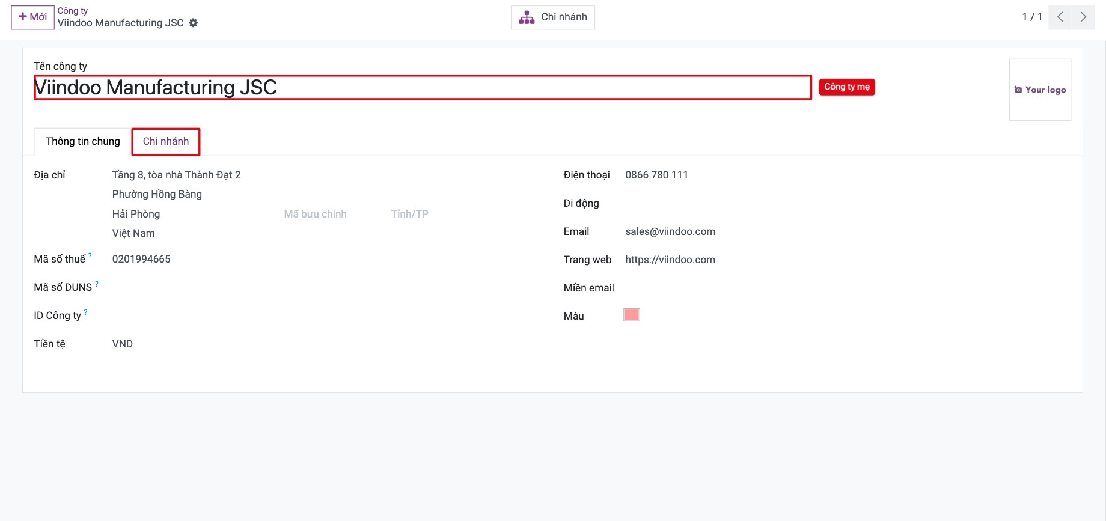Click the record pager 1 / 1
Viewport: 1106px width, 521px height.
tap(1032, 17)
